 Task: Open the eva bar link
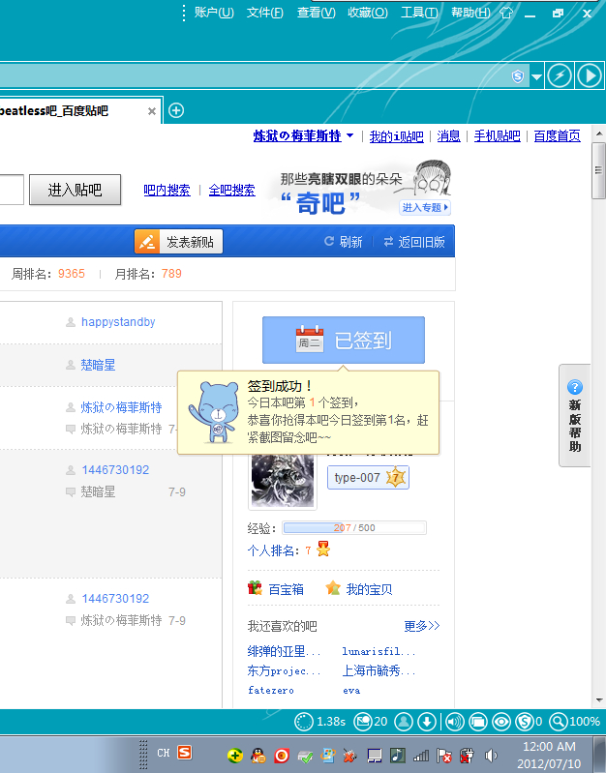click(351, 691)
